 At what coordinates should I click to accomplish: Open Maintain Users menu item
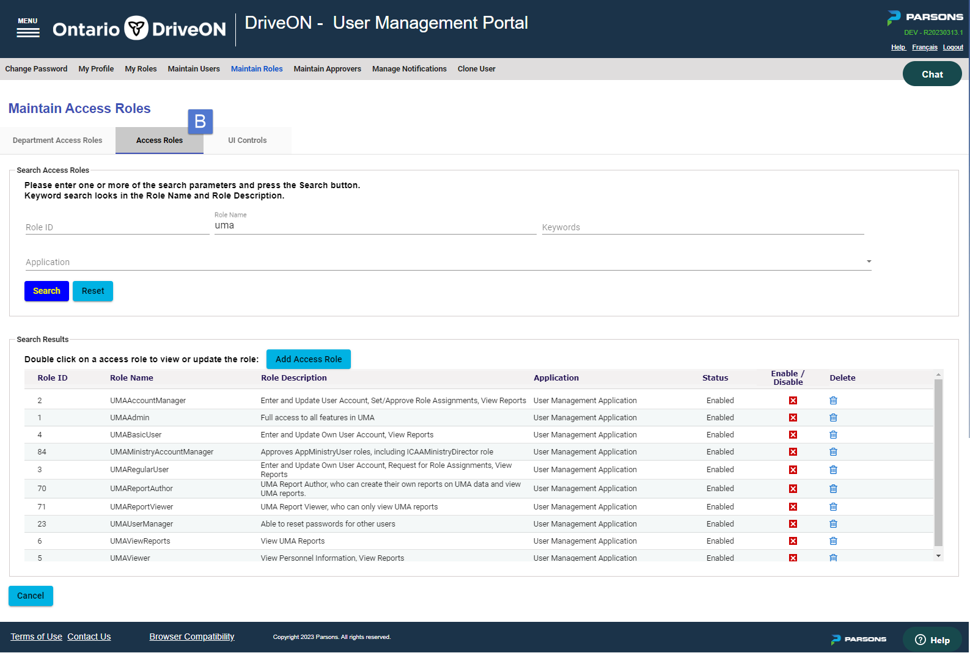[x=194, y=69]
